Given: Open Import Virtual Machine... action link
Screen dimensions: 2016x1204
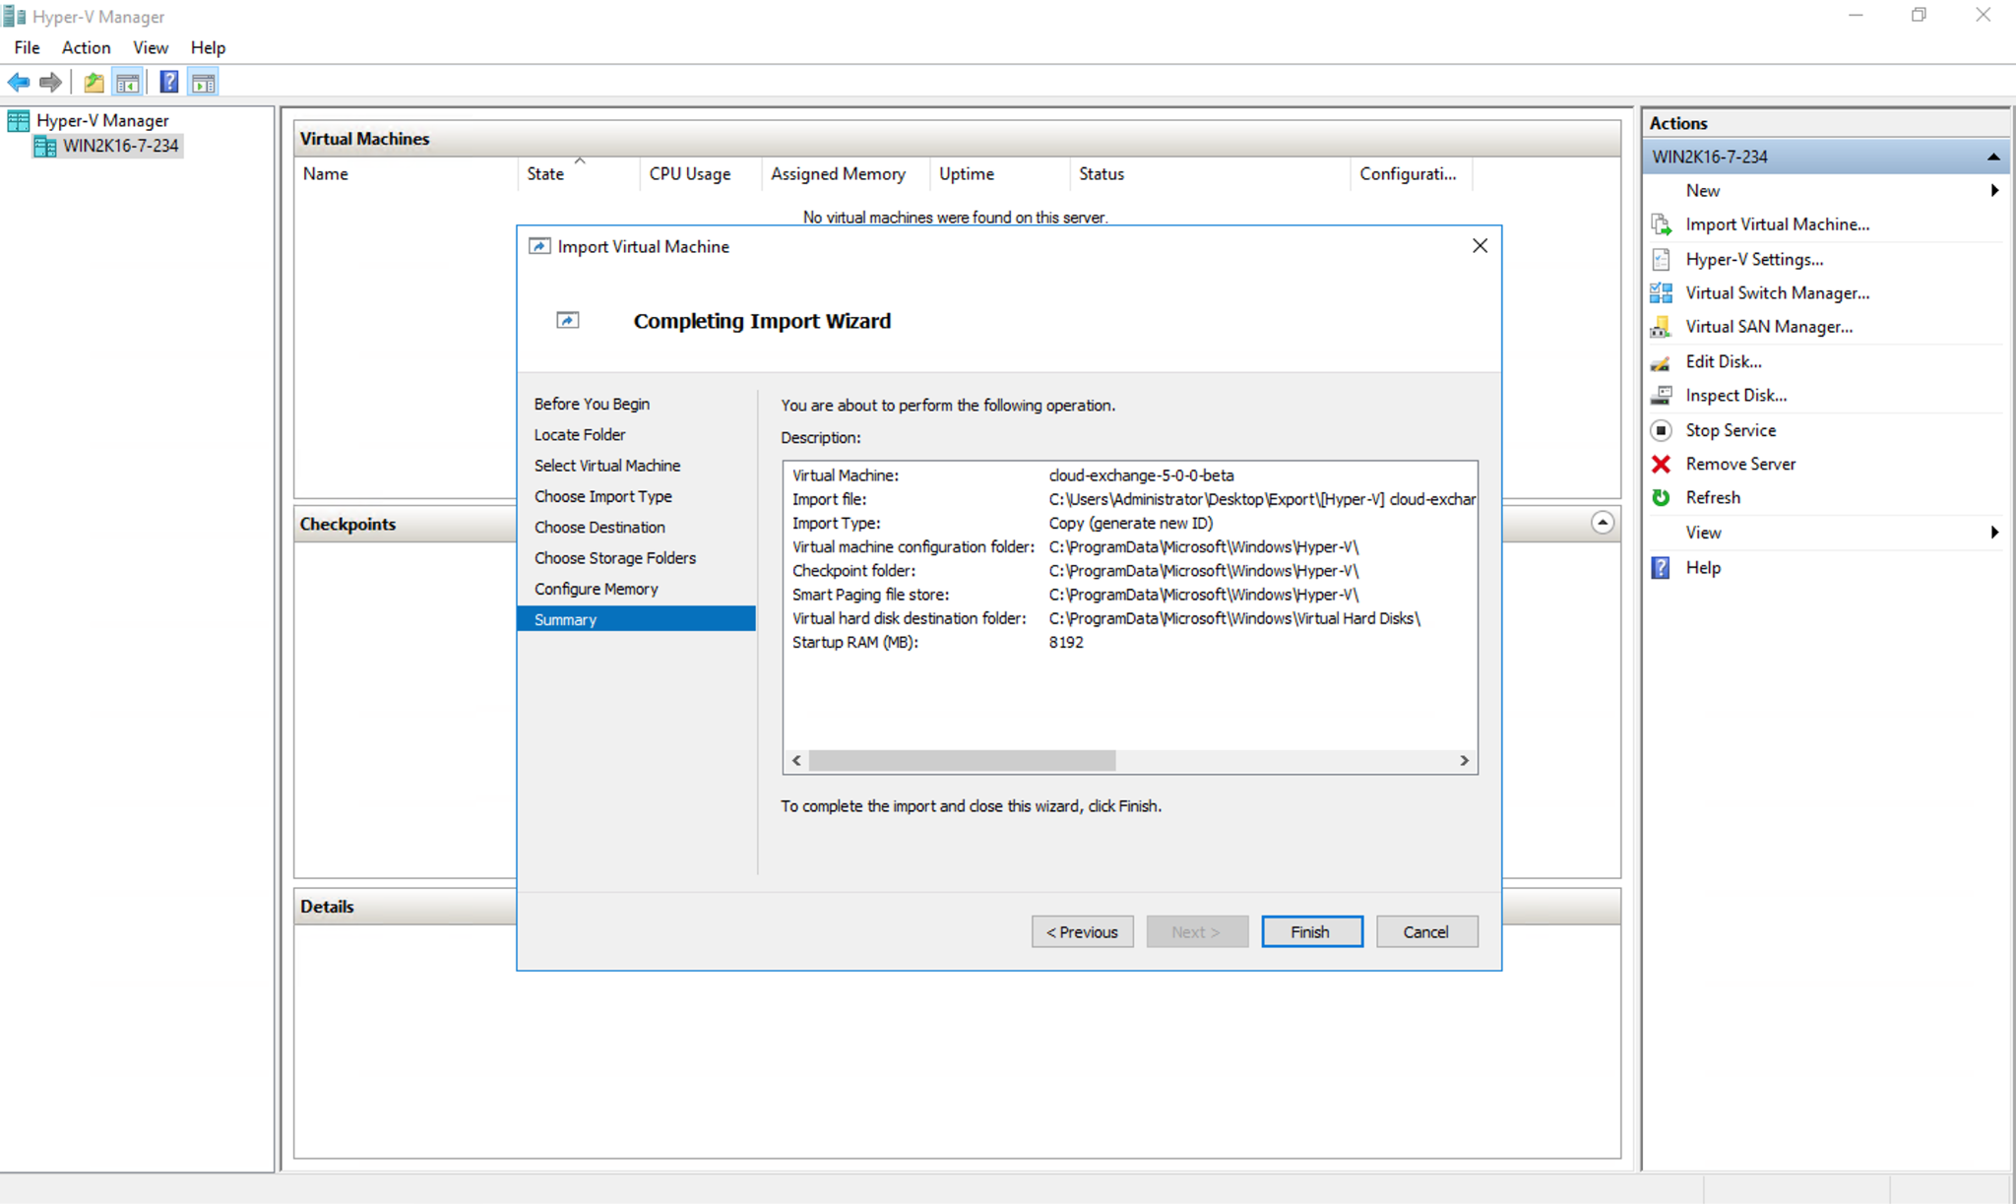Looking at the screenshot, I should 1777,224.
